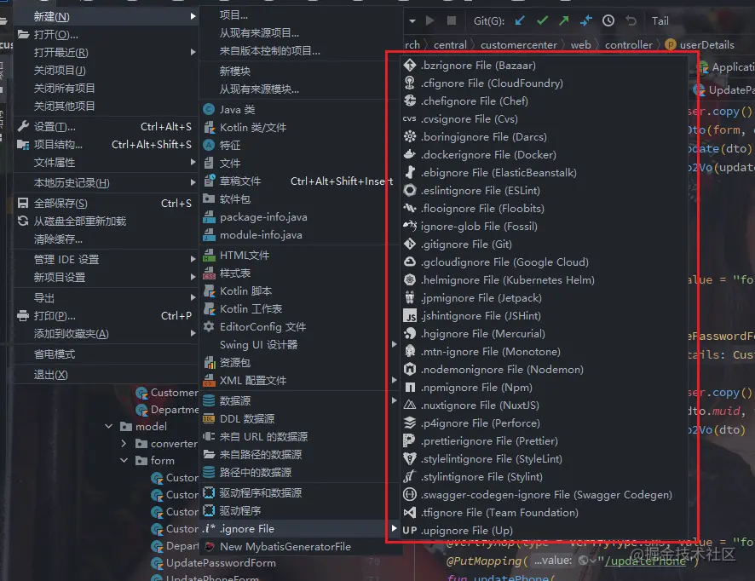Open Git history clock icon
This screenshot has width=755, height=581.
click(608, 20)
